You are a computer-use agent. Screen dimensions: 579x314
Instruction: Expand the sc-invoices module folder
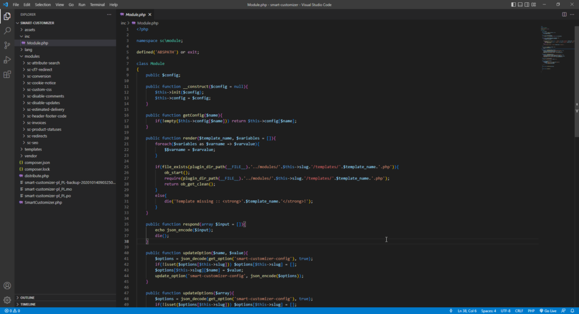coord(66,123)
